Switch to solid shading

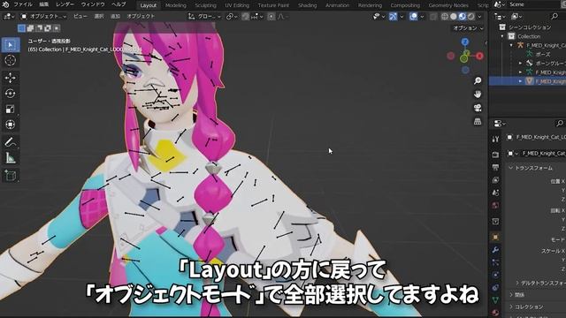[x=454, y=16]
